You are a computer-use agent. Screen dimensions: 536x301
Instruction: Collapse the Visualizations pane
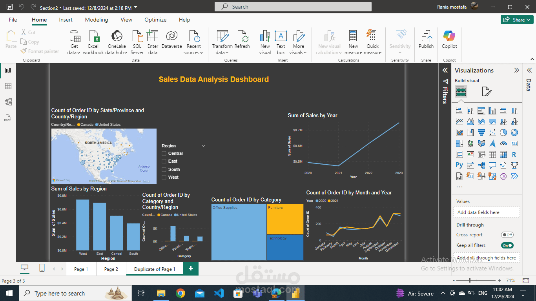click(x=516, y=70)
